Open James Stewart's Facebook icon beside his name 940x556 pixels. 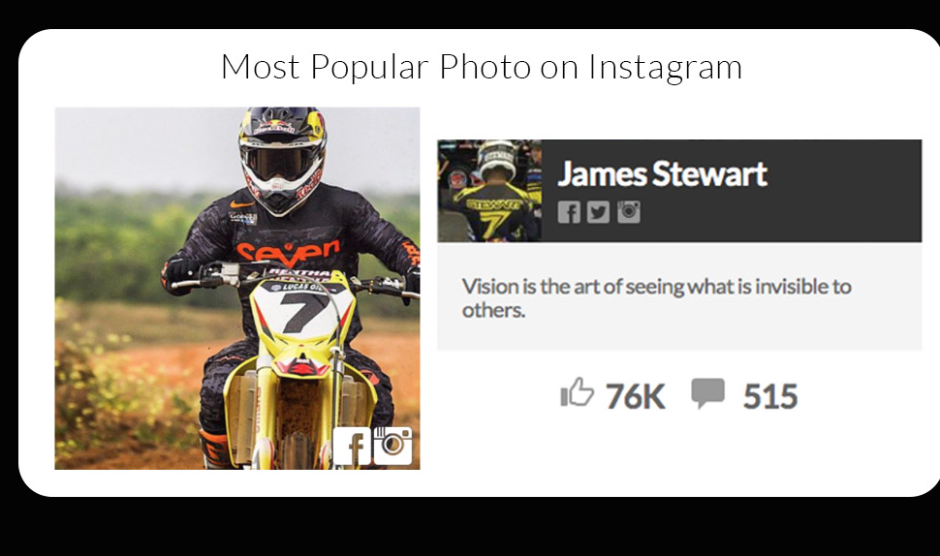[x=569, y=212]
